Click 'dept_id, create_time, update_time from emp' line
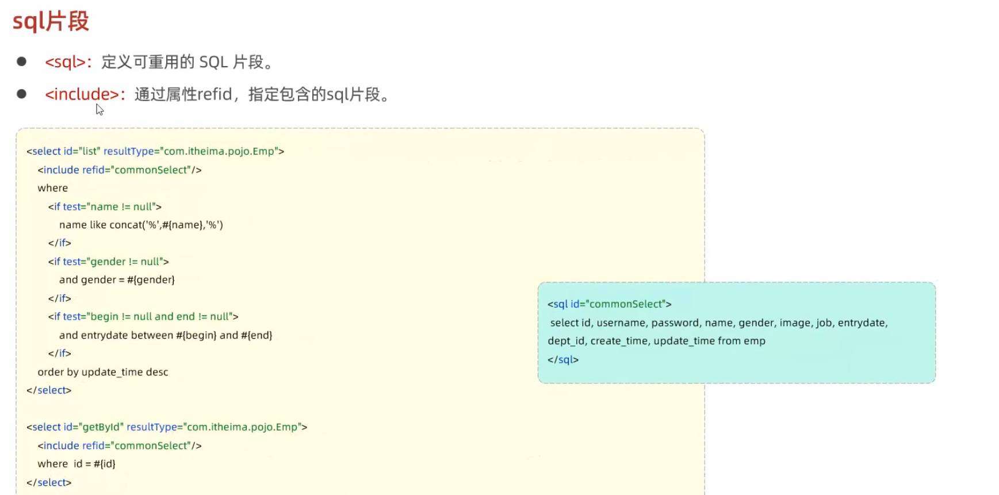 point(657,341)
